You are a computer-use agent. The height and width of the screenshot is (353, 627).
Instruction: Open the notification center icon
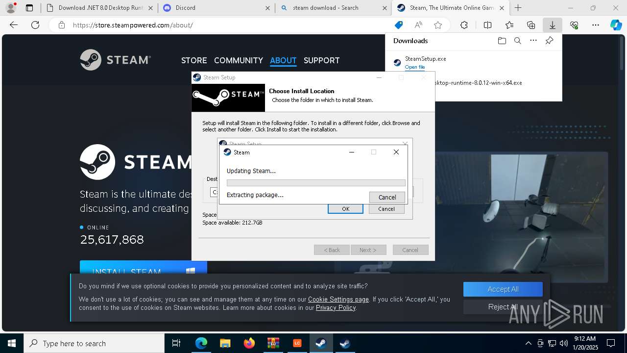pyautogui.click(x=611, y=343)
